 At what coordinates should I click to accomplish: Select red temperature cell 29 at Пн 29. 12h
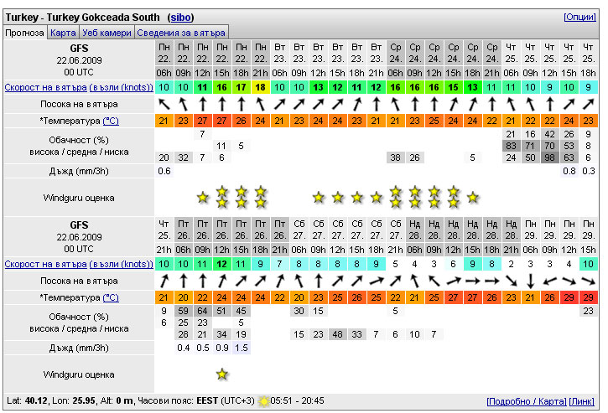569,297
